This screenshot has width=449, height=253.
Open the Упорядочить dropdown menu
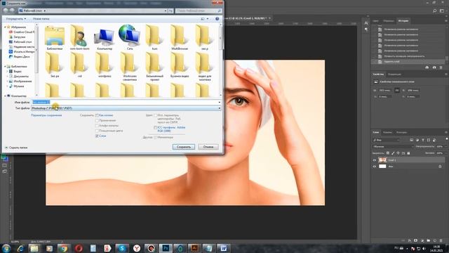point(16,19)
